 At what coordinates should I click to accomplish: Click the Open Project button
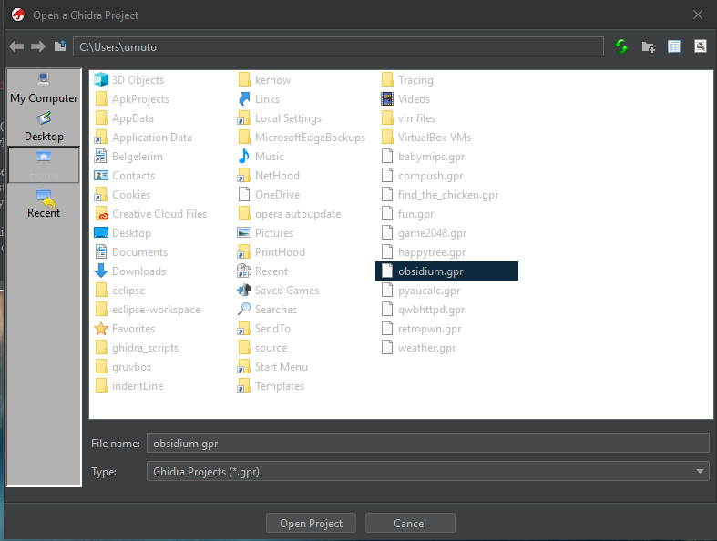pyautogui.click(x=311, y=523)
